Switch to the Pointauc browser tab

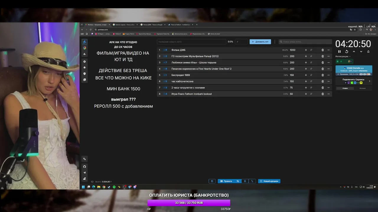(97, 25)
